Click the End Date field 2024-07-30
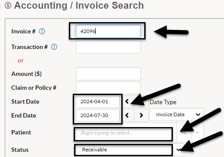224x157 pixels. 98,115
